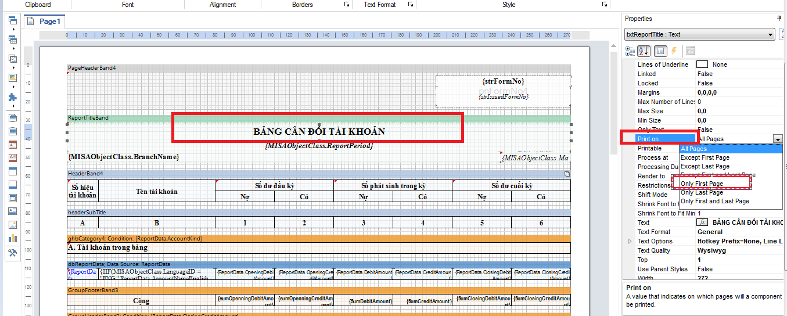The height and width of the screenshot is (316, 787).
Task: Select the BẢNG CÂN ĐỐI TÀI KHOẢN title text
Action: click(x=319, y=131)
